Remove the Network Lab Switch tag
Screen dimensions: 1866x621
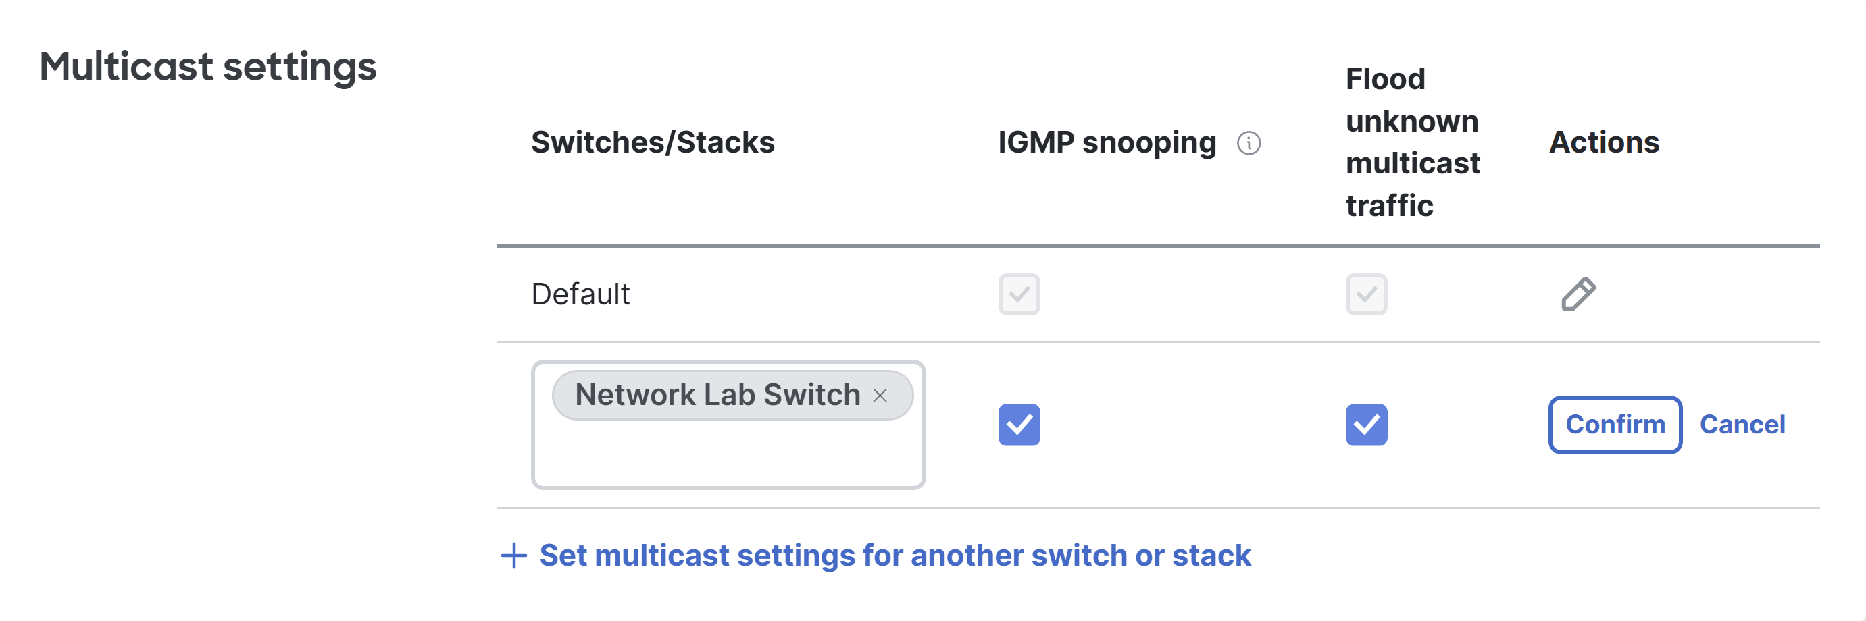(880, 395)
